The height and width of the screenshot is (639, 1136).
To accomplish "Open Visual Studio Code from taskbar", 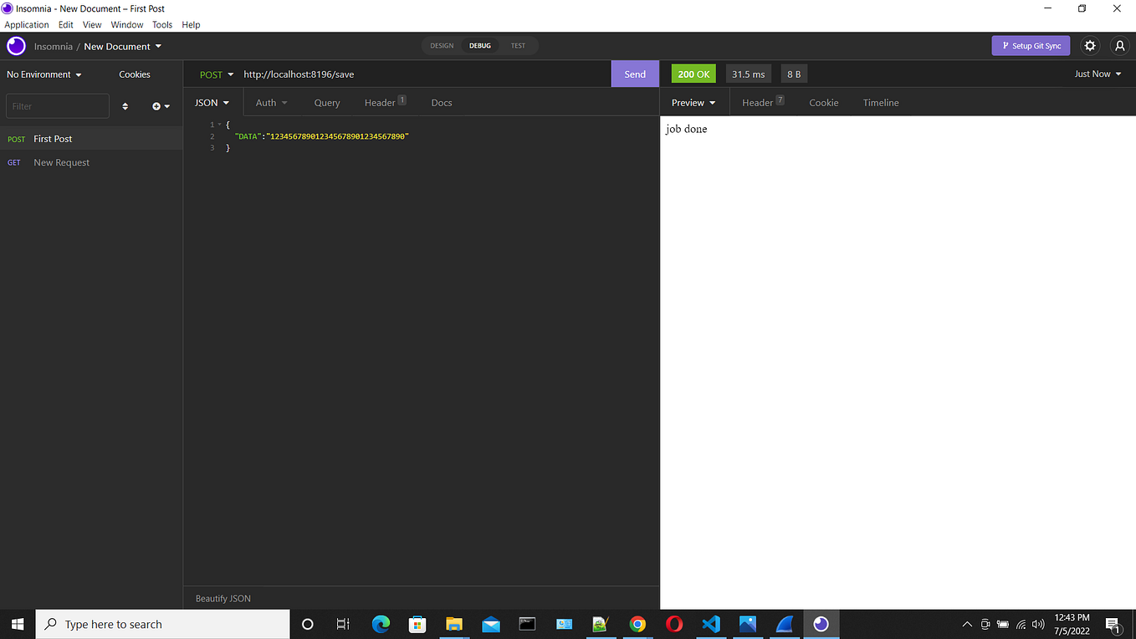I will (711, 624).
